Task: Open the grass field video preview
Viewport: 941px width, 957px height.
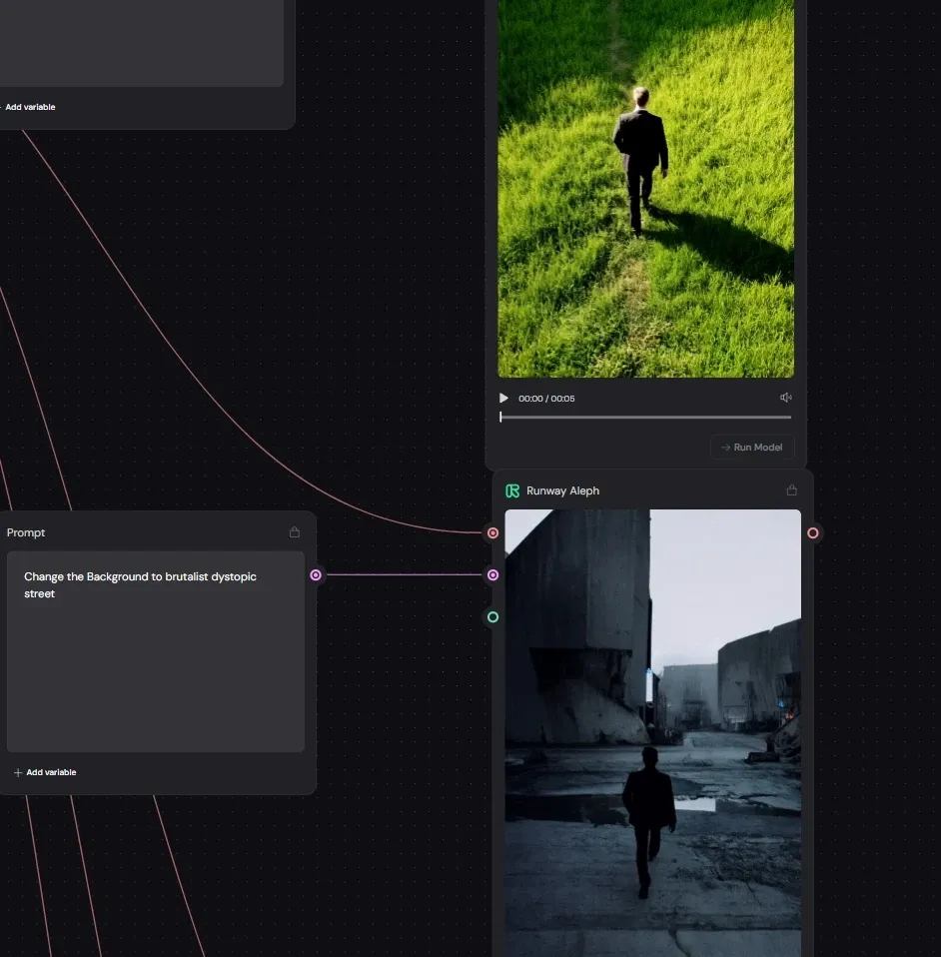Action: (x=645, y=189)
